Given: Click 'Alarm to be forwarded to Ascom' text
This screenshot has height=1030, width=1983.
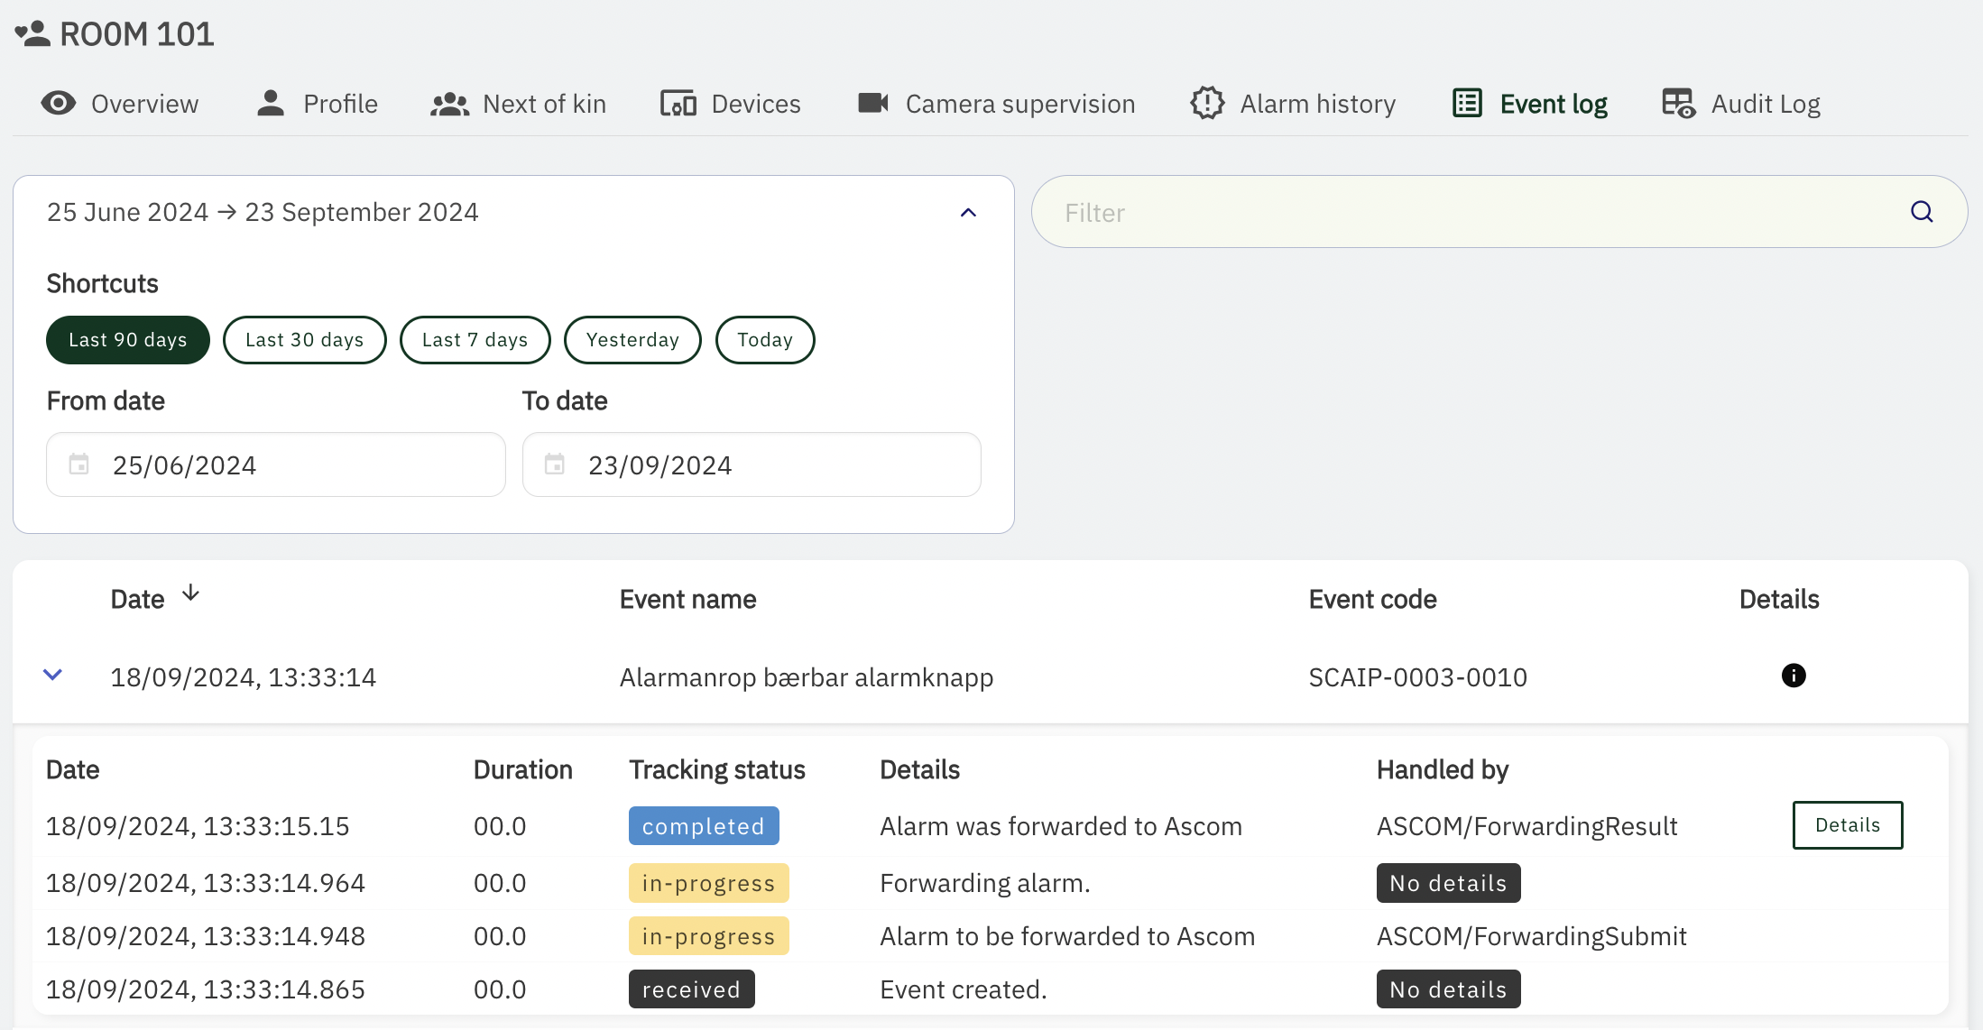Looking at the screenshot, I should [1067, 936].
